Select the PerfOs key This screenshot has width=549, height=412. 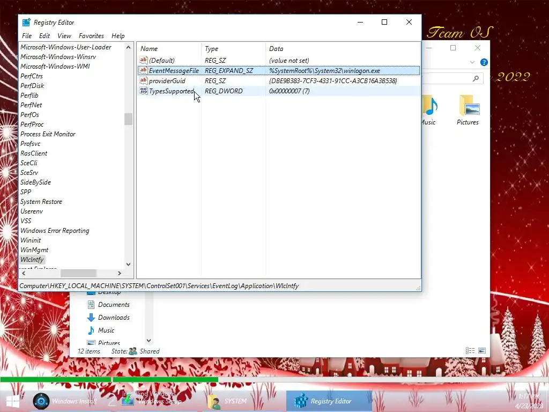coord(30,115)
